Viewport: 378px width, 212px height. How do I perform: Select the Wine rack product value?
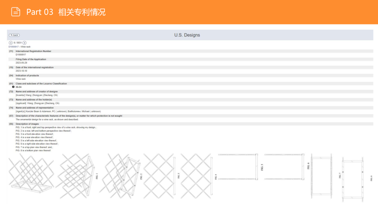coord(21,79)
